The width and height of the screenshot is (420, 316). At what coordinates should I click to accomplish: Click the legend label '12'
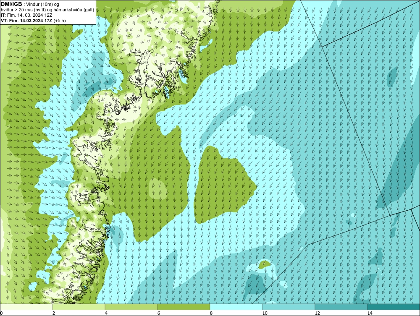[318, 313]
